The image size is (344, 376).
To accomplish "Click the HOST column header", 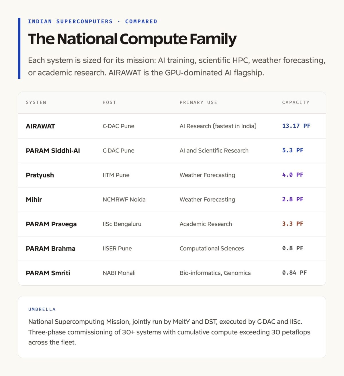I will tap(110, 102).
